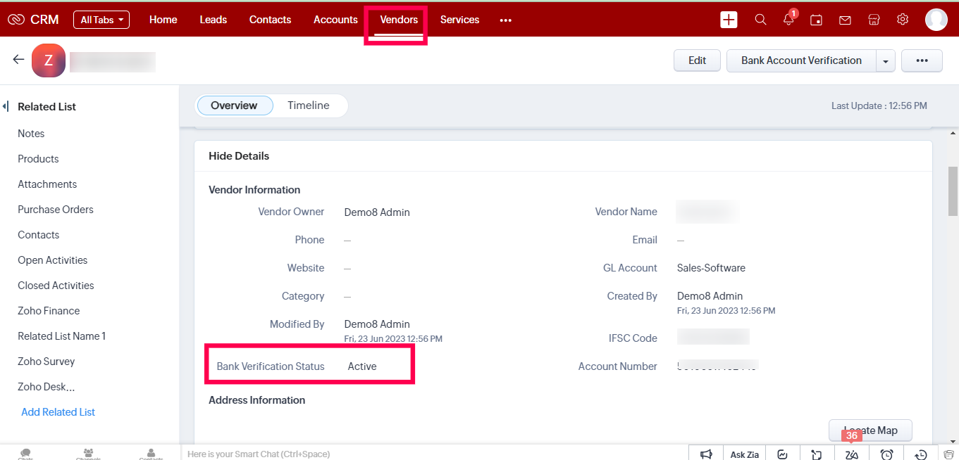Open the search magnifier icon

tap(760, 20)
